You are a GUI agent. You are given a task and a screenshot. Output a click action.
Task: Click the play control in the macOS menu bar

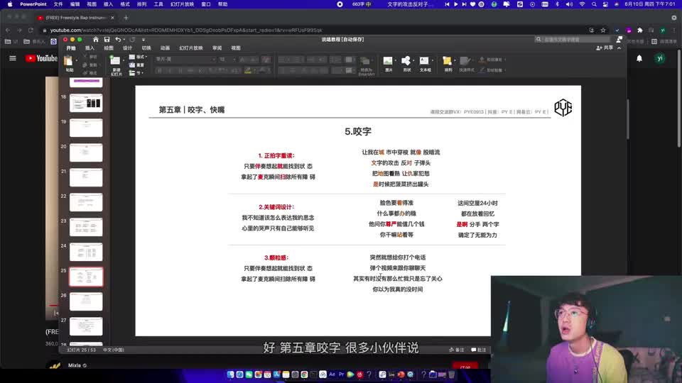455,4
